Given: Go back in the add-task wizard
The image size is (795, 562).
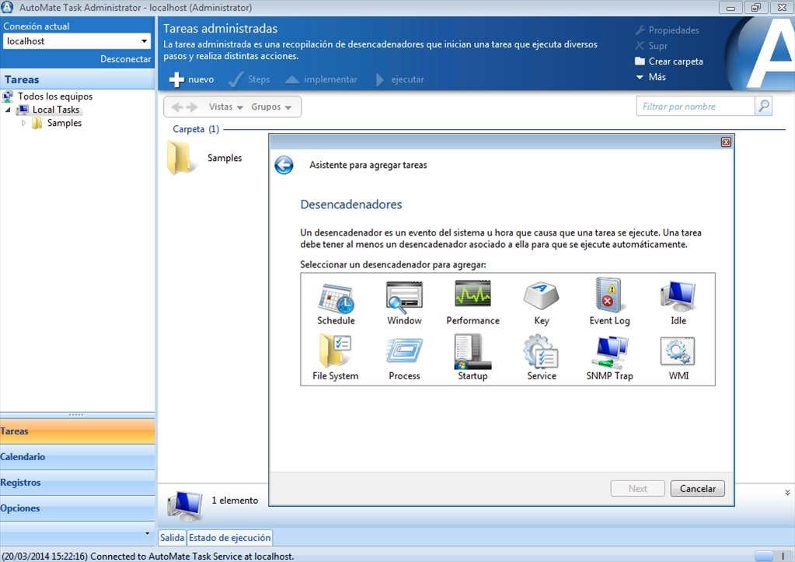Looking at the screenshot, I should tap(284, 165).
